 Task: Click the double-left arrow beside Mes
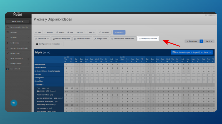point(36,32)
